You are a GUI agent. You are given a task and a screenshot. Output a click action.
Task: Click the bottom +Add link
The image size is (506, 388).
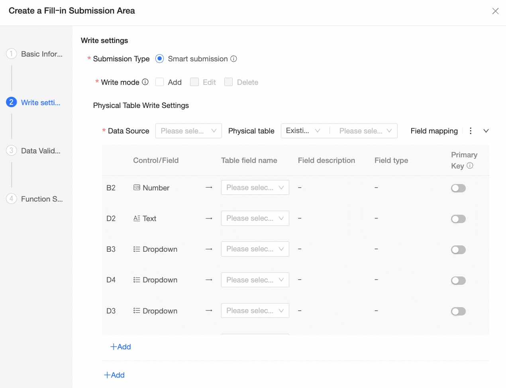pyautogui.click(x=114, y=375)
